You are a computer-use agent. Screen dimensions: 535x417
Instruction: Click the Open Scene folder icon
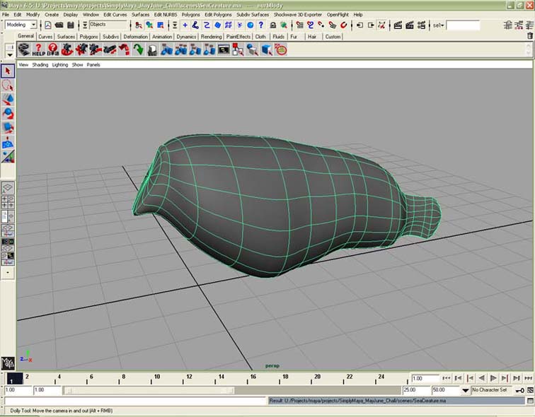click(x=59, y=25)
